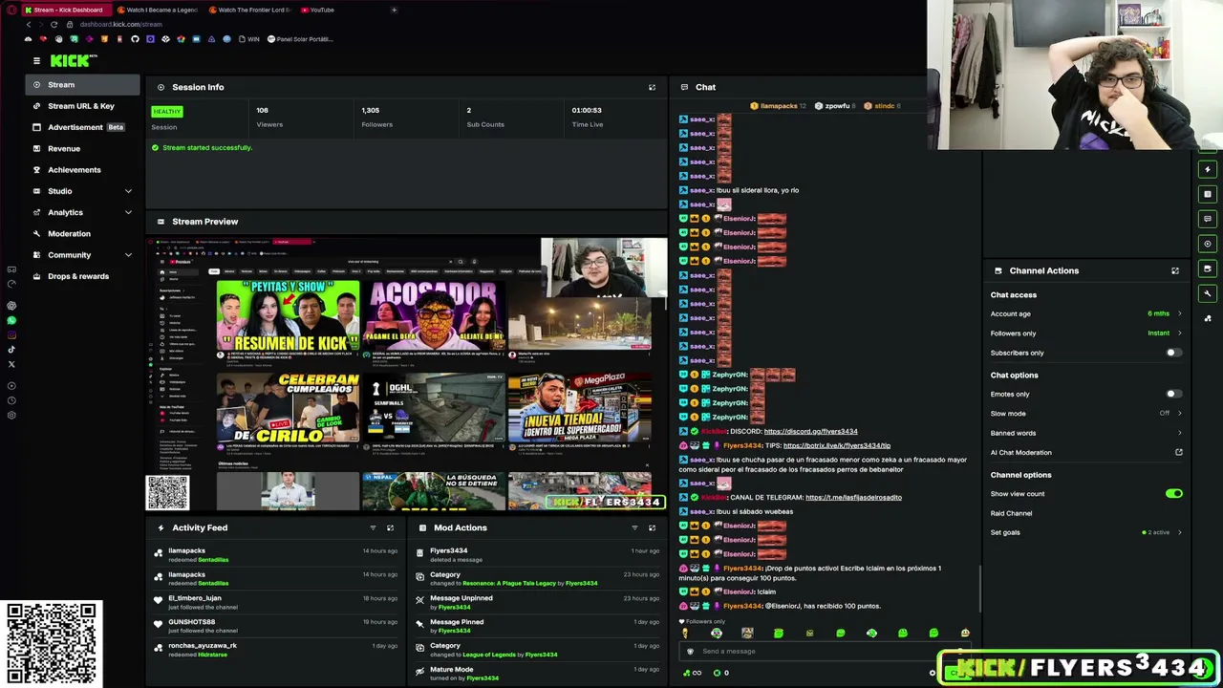The image size is (1223, 688).
Task: Click the TikTok icon in browser sidebar
Action: point(11,349)
